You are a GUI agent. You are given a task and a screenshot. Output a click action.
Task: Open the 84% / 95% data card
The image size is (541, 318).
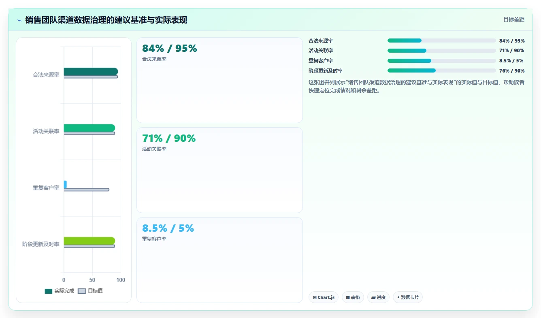pos(219,80)
